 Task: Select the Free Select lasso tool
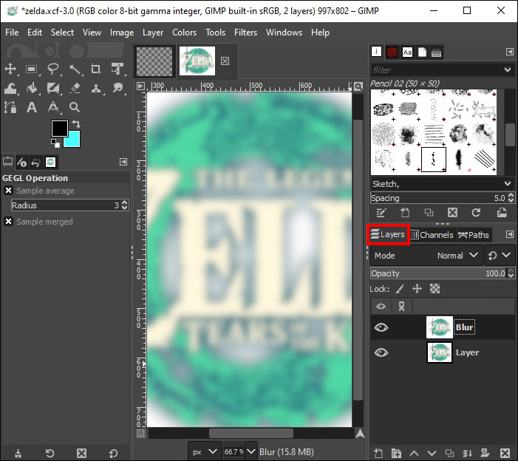click(x=53, y=69)
